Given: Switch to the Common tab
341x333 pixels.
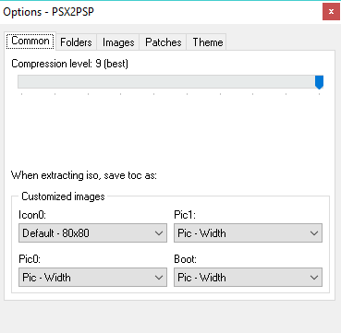Looking at the screenshot, I should click(30, 41).
